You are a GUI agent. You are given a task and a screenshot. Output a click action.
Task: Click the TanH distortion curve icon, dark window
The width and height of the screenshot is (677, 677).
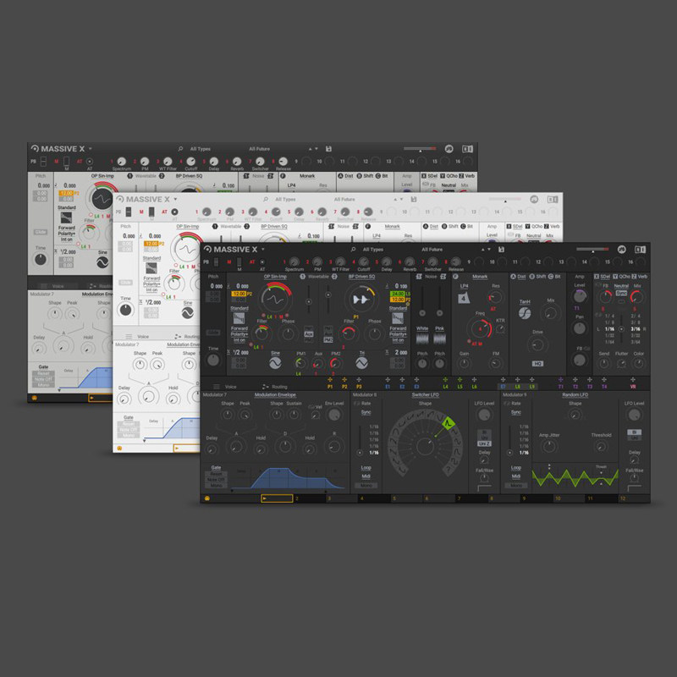tap(525, 313)
